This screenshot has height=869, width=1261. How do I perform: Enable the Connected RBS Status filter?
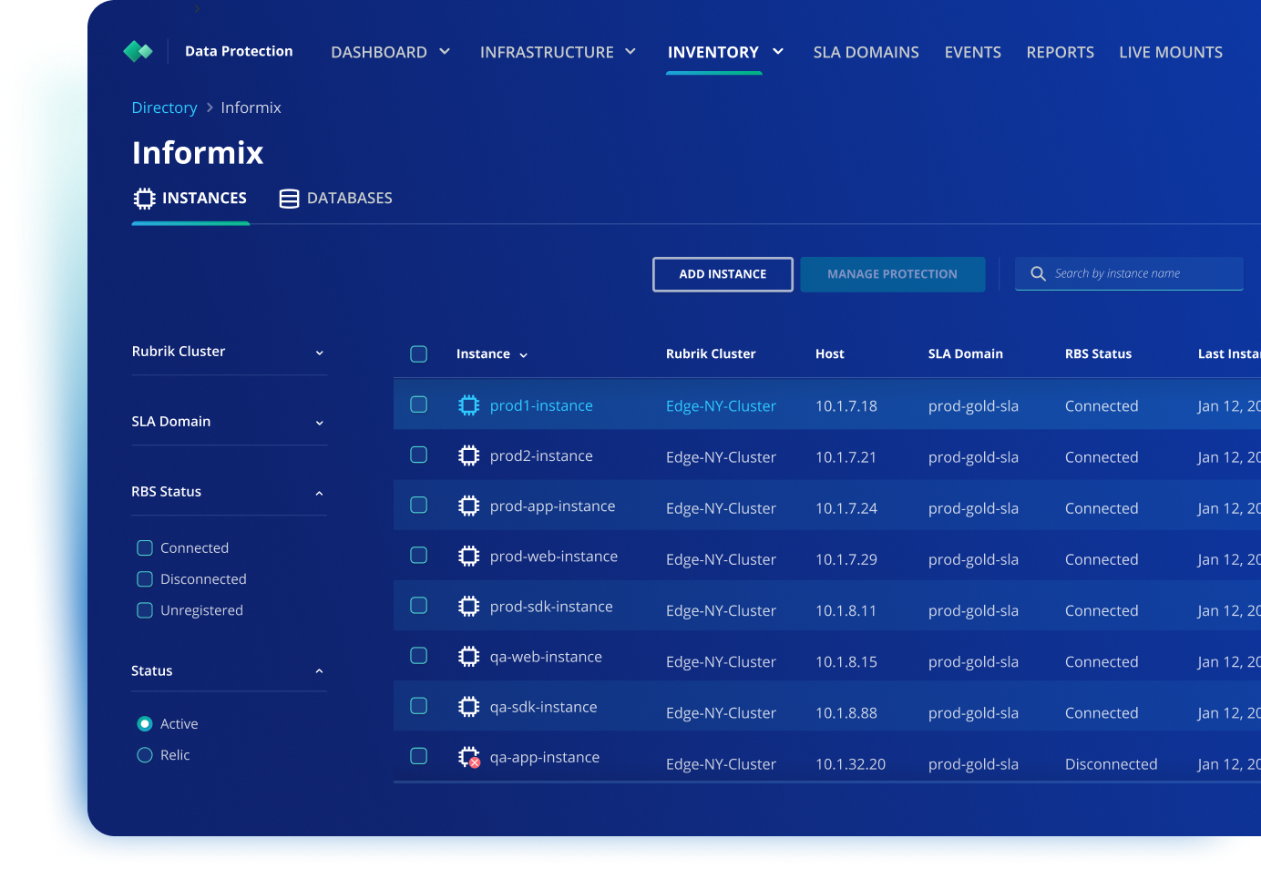point(144,547)
